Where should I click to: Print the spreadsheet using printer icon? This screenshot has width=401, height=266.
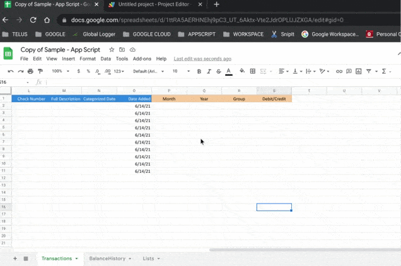tap(30, 71)
